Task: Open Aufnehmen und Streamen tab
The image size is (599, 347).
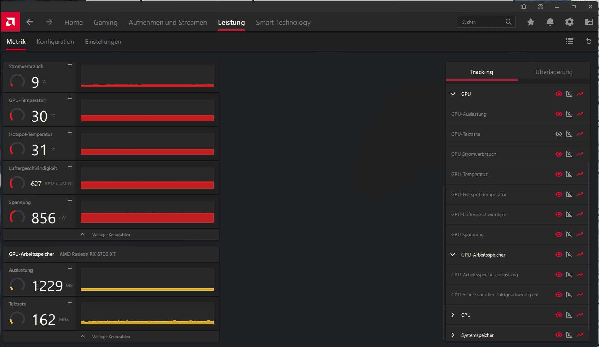Action: 168,23
